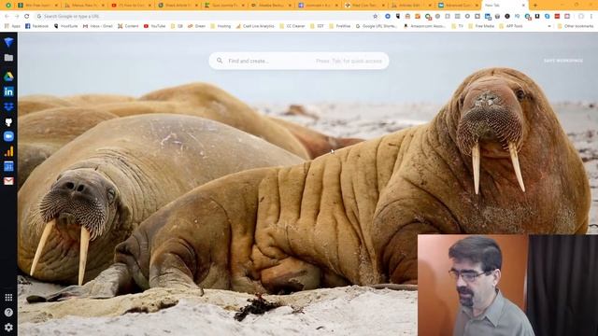Close the New Tab tab
The image size is (598, 336).
523,6
